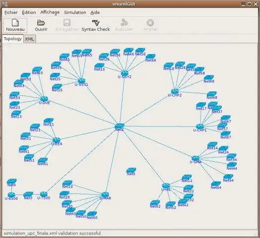Viewport: 260px width, 238px height.
Task: Open the Édition menu
Action: 29,12
